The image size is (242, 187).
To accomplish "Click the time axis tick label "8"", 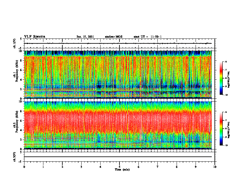I will [x=177, y=167].
